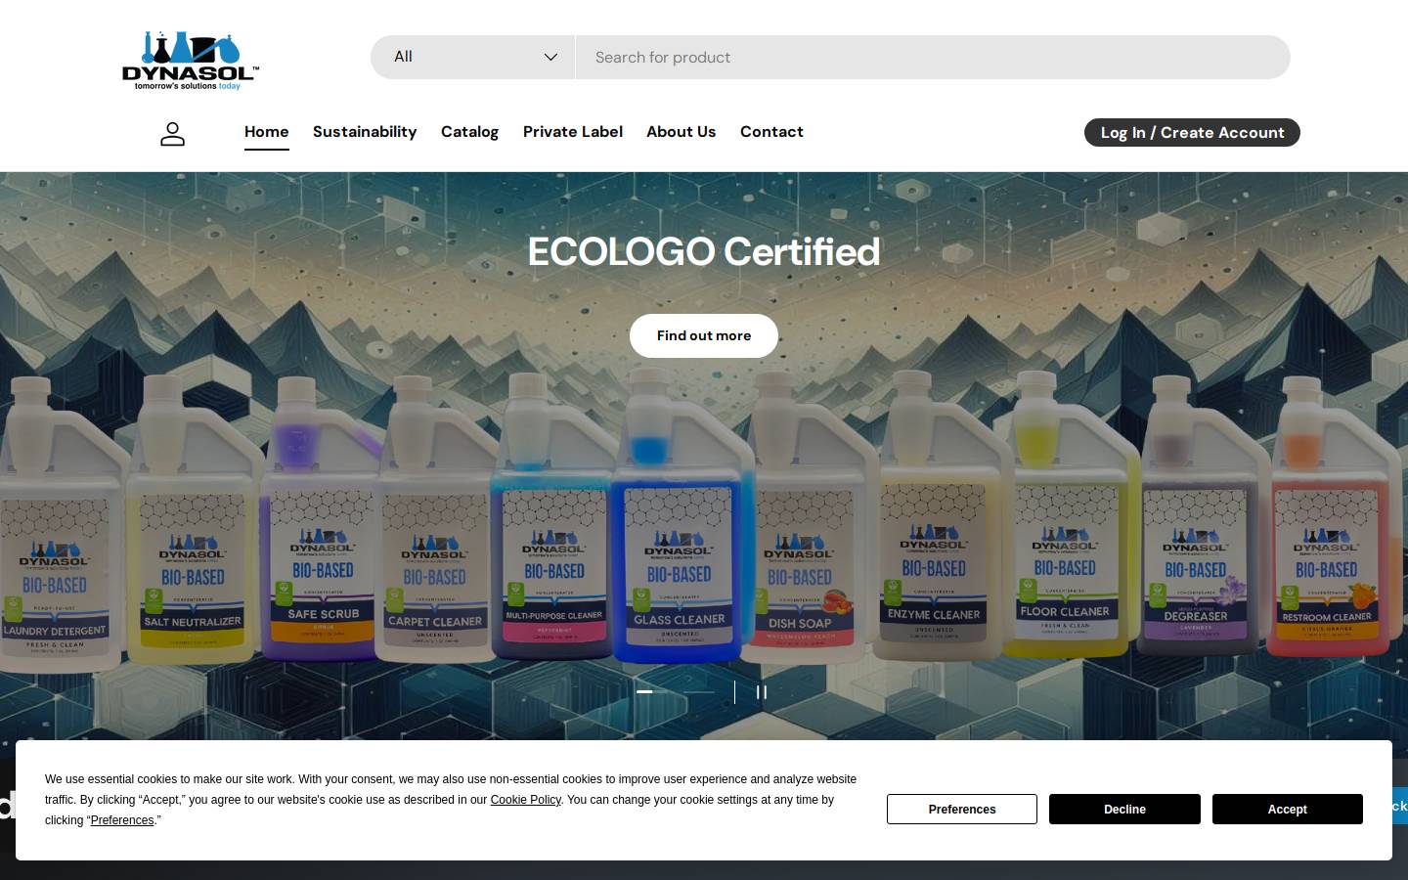The image size is (1408, 880).
Task: Accept cookies
Action: pyautogui.click(x=1288, y=810)
